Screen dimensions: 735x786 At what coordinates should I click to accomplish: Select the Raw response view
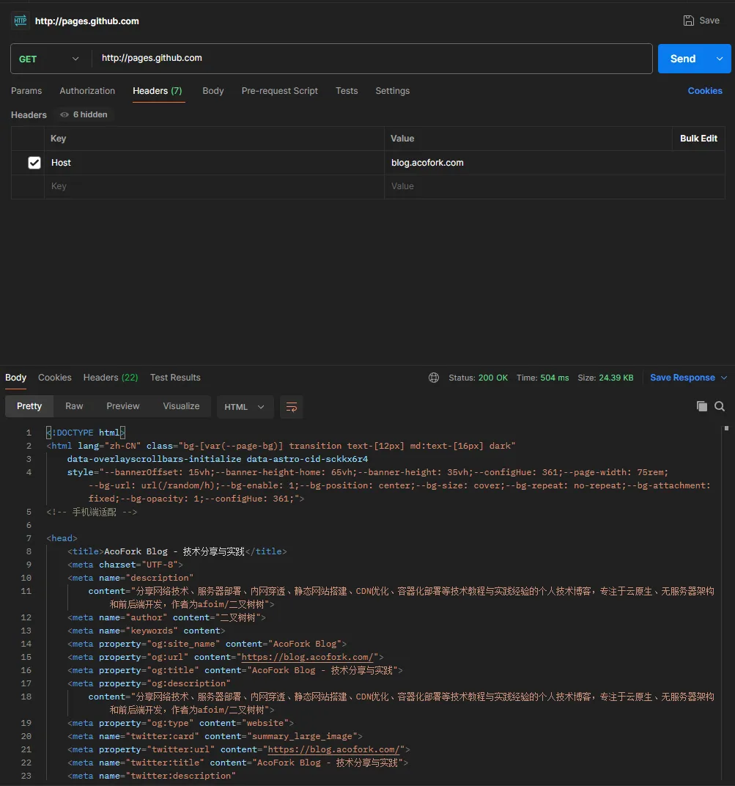click(x=74, y=406)
